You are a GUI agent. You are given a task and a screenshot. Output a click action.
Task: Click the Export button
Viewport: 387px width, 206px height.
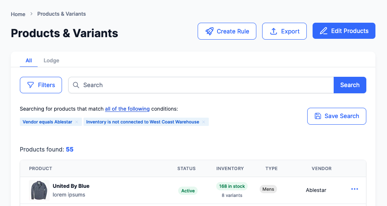coord(284,31)
